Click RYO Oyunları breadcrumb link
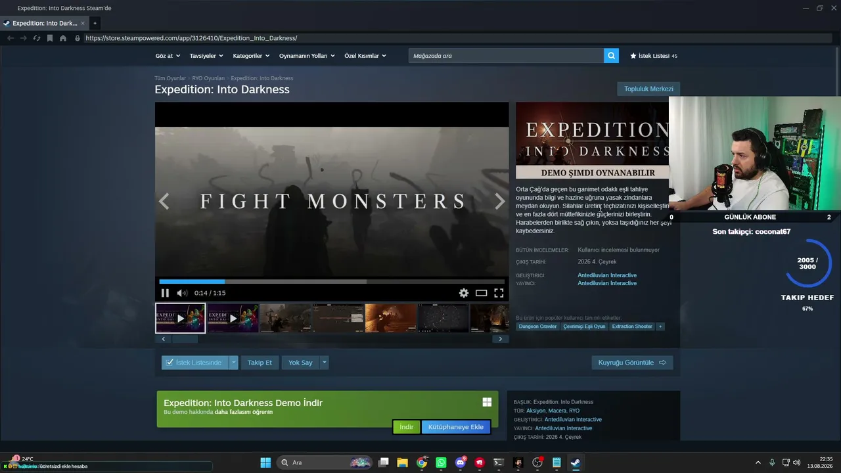841x473 pixels. [208, 78]
